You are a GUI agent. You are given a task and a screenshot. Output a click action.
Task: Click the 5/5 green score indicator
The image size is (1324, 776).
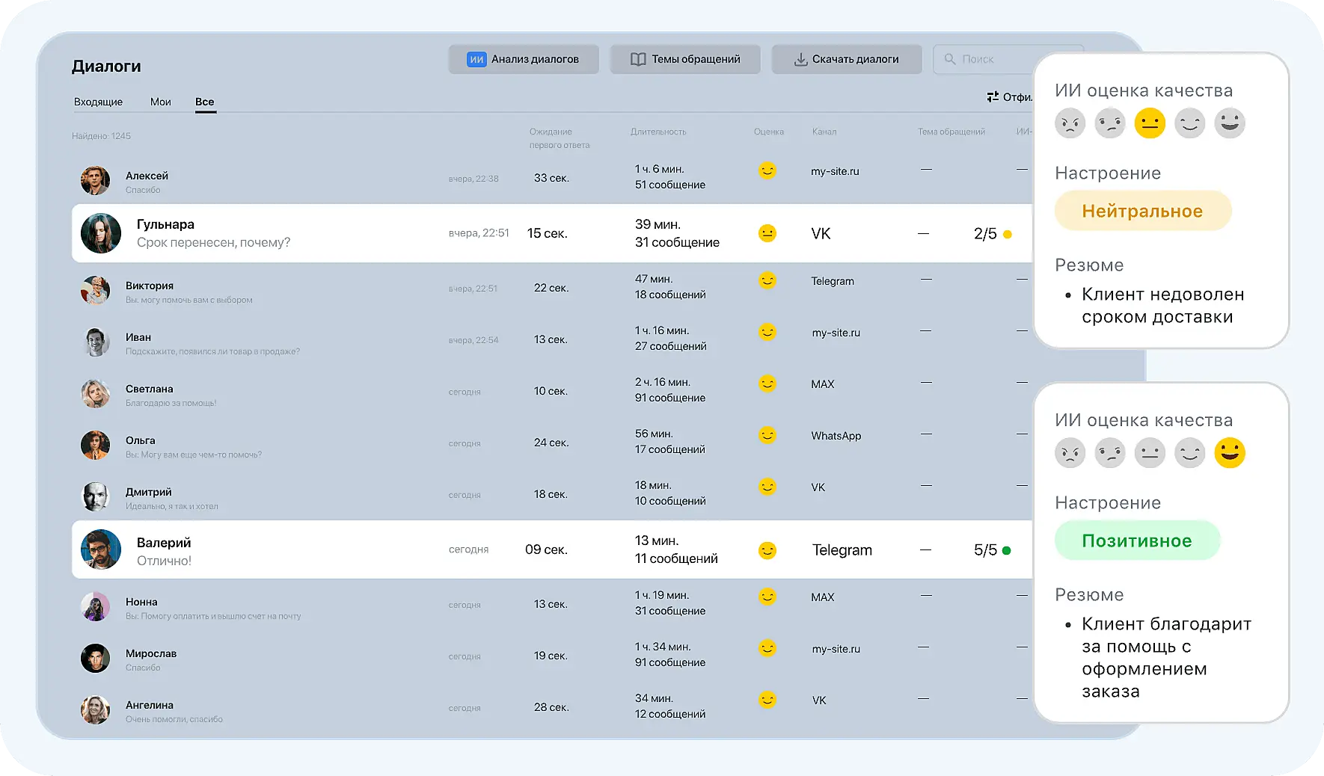click(x=992, y=550)
